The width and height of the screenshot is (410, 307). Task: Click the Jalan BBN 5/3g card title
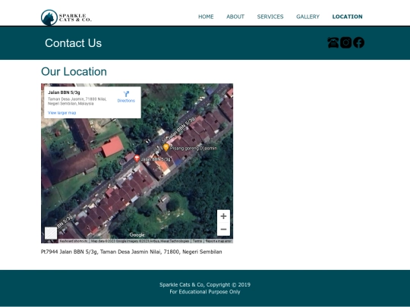pos(64,92)
